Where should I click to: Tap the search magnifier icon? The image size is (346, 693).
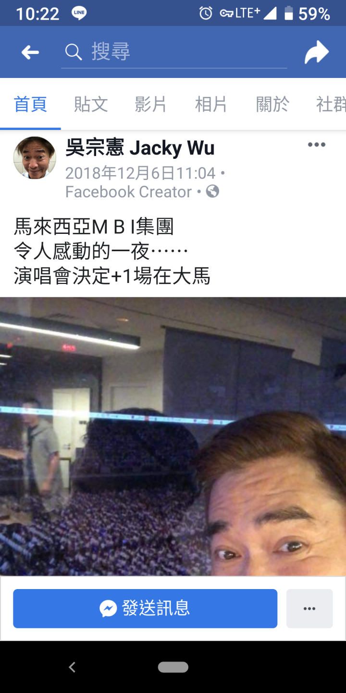tap(74, 52)
